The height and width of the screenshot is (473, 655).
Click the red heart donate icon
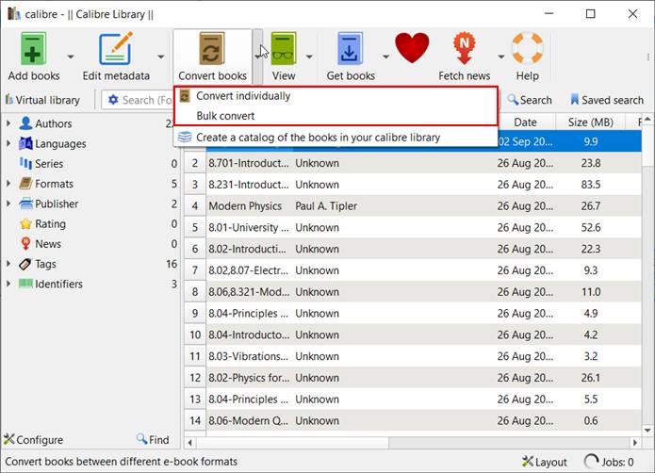point(412,48)
